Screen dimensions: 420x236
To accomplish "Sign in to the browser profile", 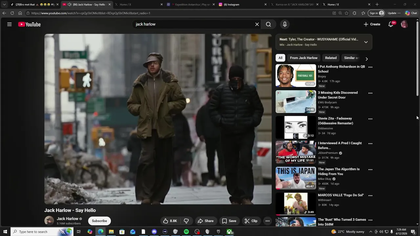I will pyautogui.click(x=376, y=13).
